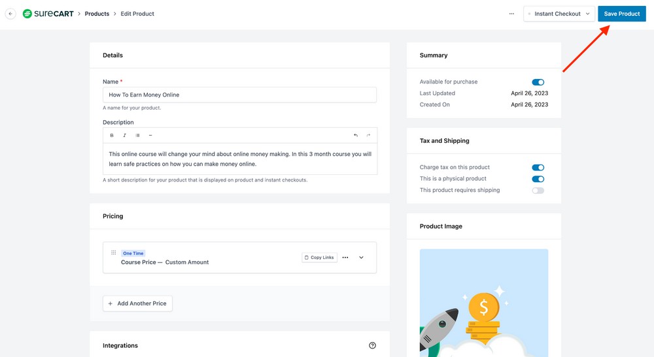Toggle Available for purchase switch
This screenshot has width=654, height=357.
pos(538,82)
